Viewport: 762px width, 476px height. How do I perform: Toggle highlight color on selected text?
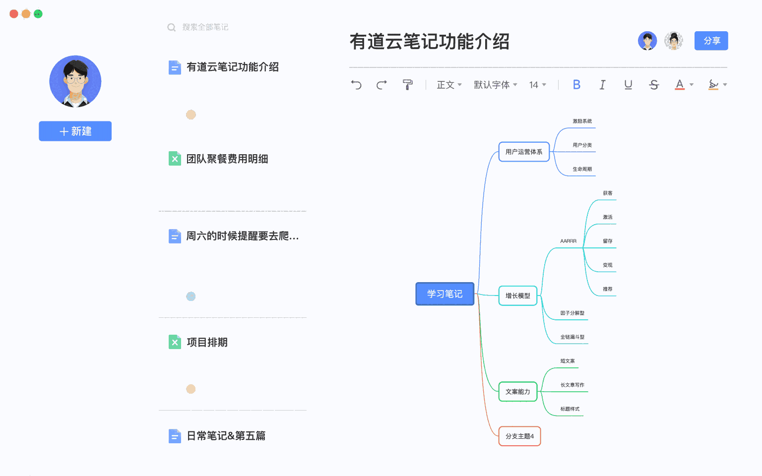click(x=714, y=85)
